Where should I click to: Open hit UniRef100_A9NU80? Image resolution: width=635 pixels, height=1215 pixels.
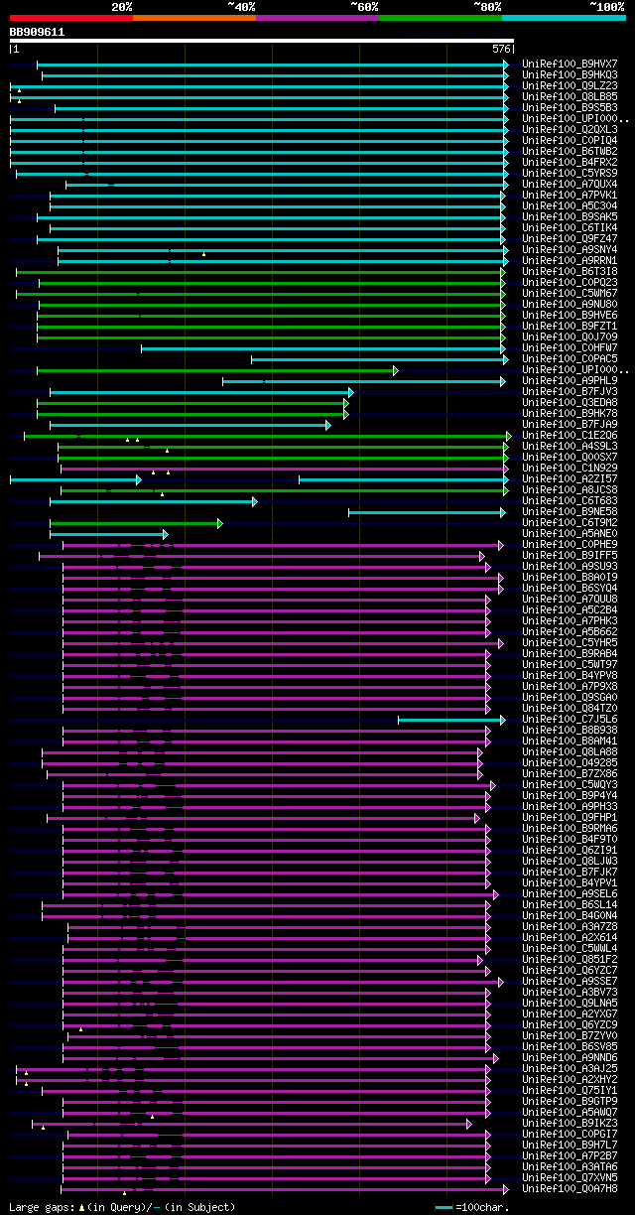pos(571,304)
